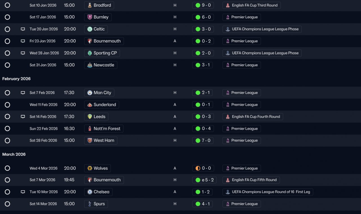Open the e 5 - 2 Bournemouth cup result

click(204, 180)
